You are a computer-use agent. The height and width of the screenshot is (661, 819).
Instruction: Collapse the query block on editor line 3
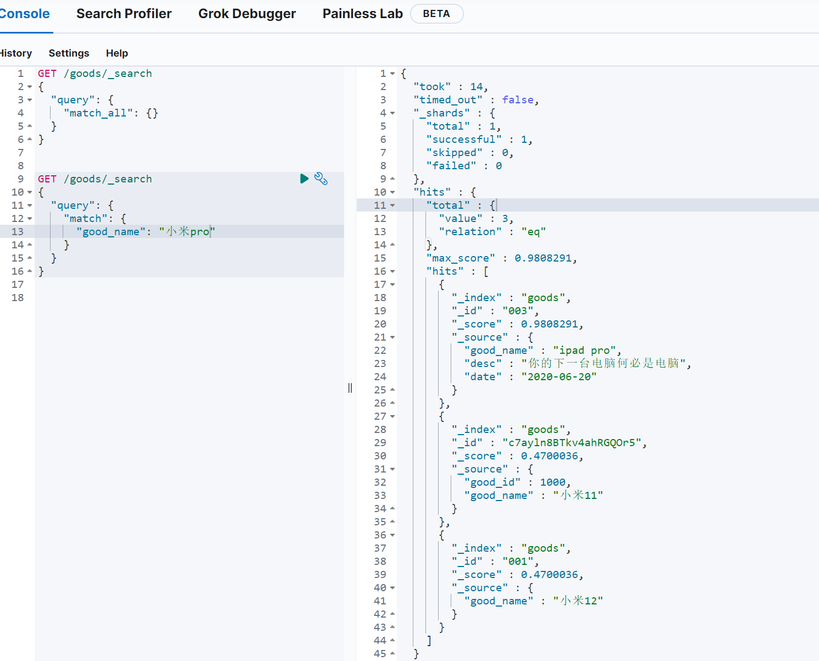[30, 100]
